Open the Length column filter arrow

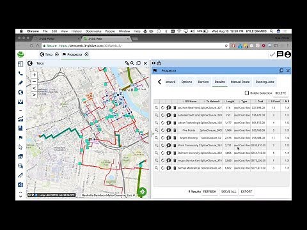[x=224, y=102]
